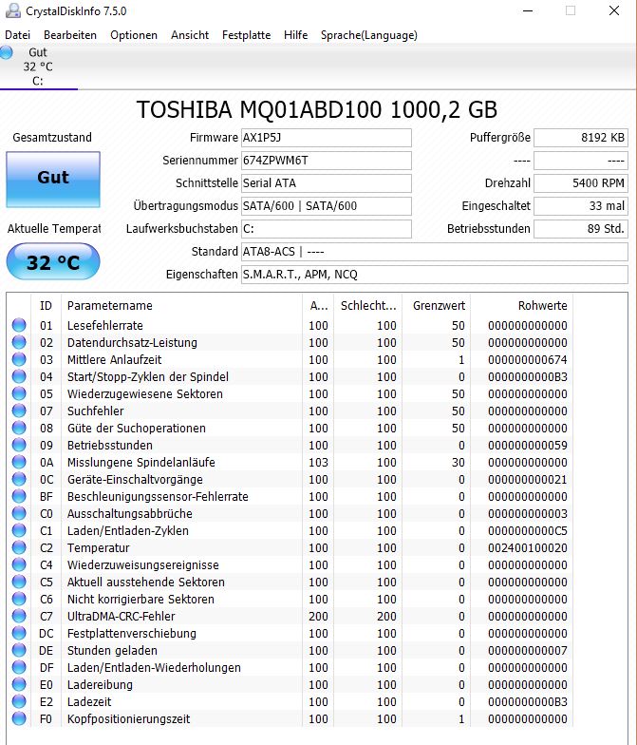Click the Eigenschaften field S.M.A.R.T., APM, NCQ
The width and height of the screenshot is (637, 745).
tap(435, 275)
